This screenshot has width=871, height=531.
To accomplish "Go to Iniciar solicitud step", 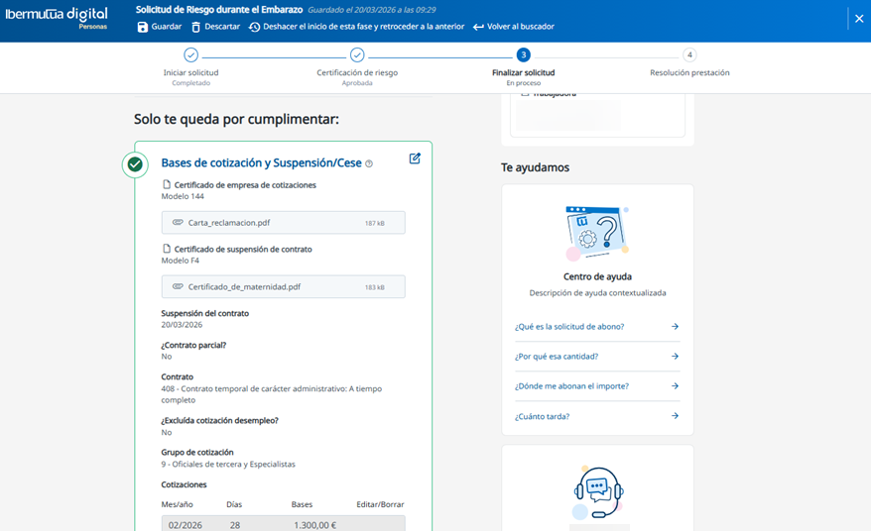I will [190, 55].
